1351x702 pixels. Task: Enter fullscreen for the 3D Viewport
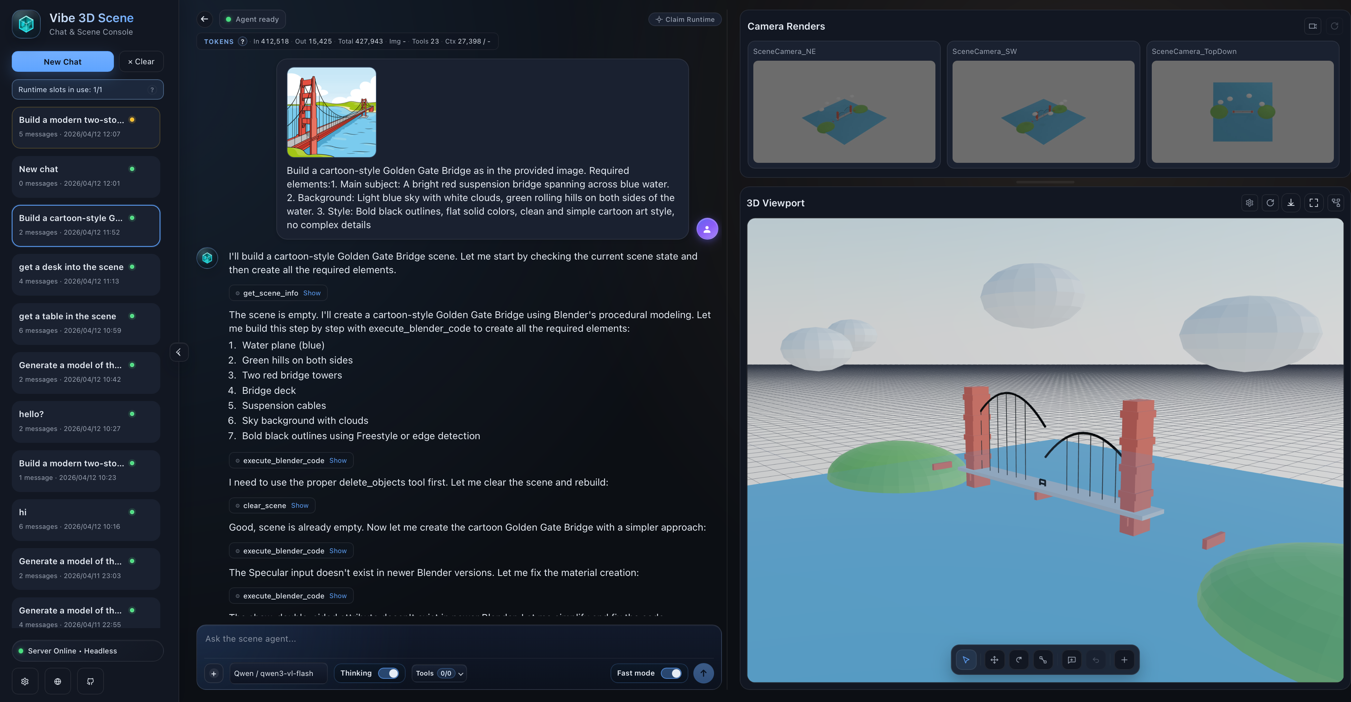coord(1313,203)
